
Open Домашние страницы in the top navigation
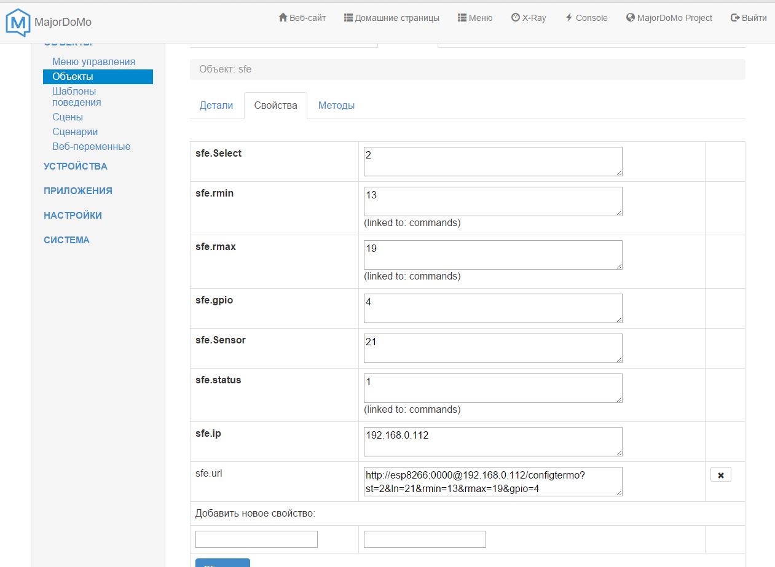[391, 18]
